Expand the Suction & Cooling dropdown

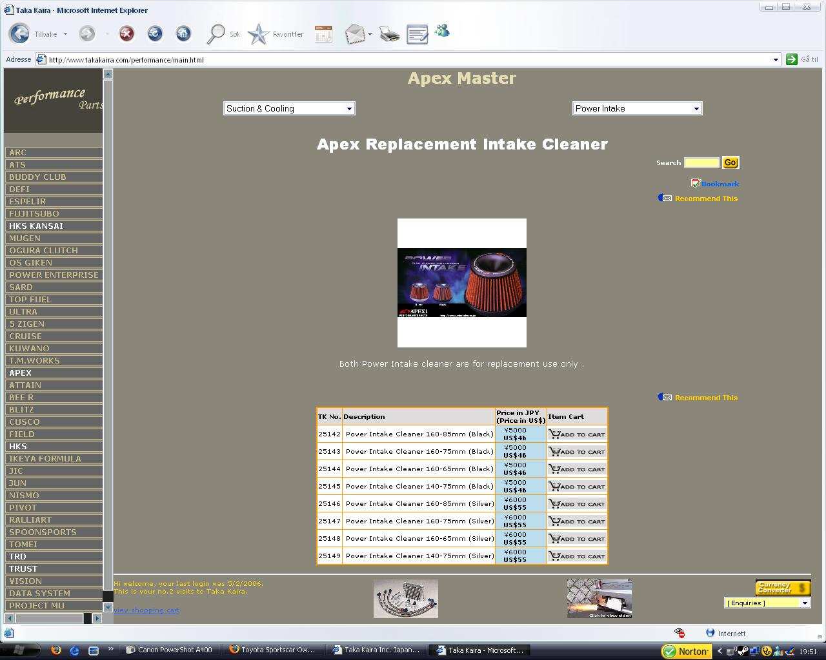tap(289, 108)
